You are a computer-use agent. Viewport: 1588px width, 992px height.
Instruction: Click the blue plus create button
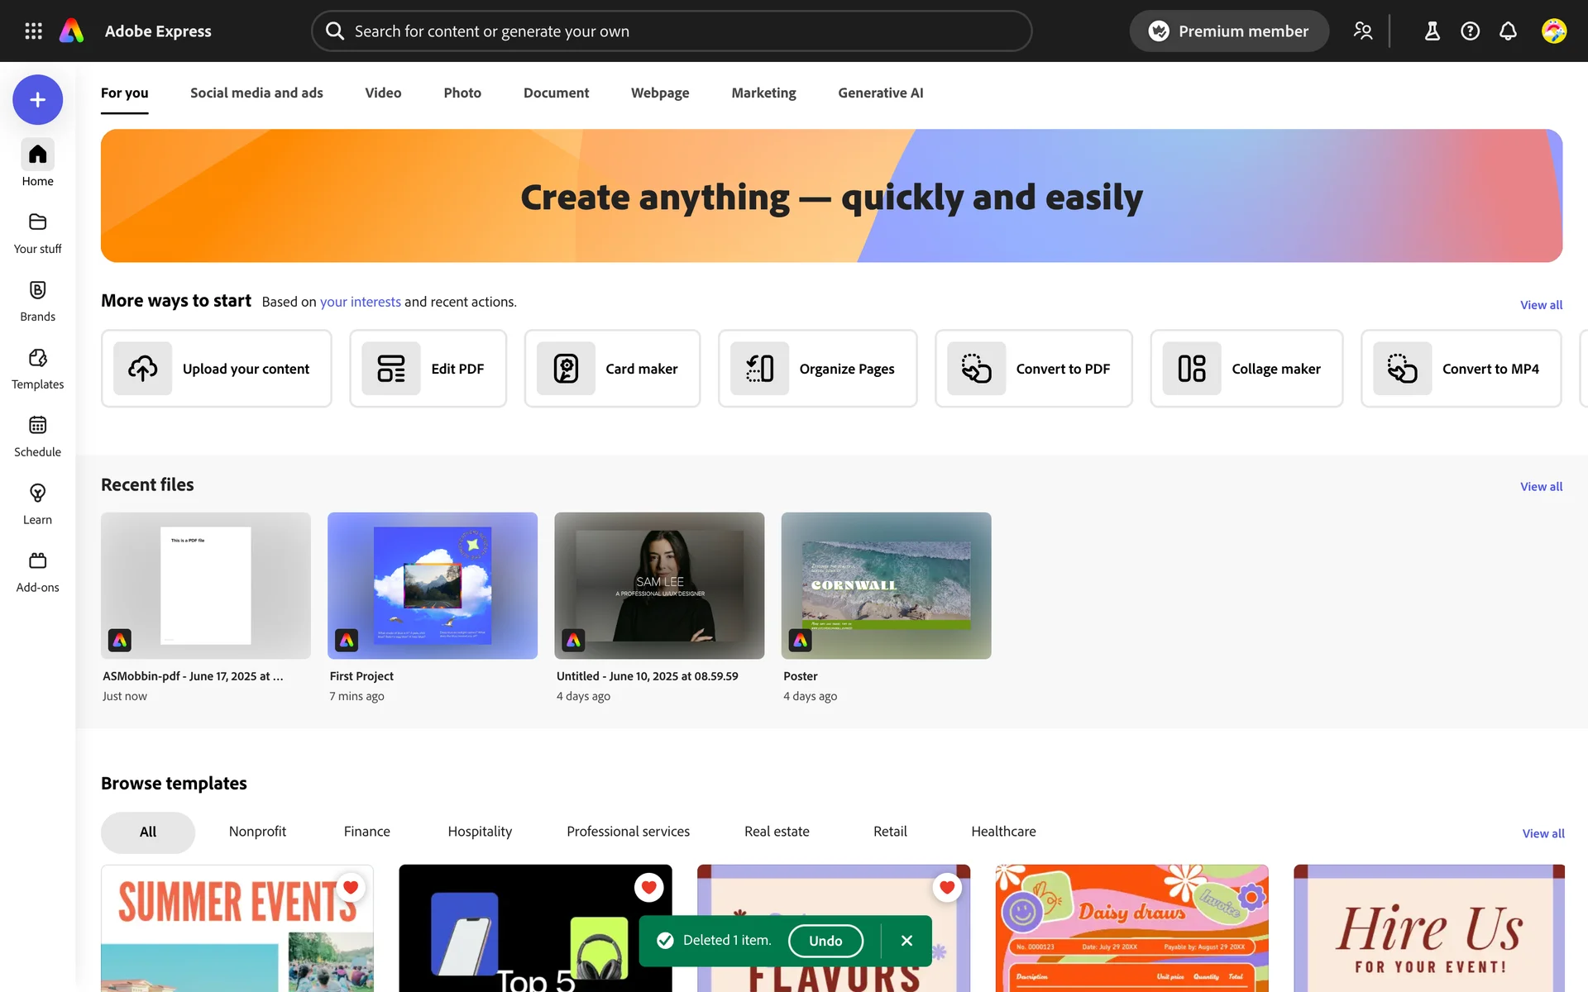(x=37, y=100)
